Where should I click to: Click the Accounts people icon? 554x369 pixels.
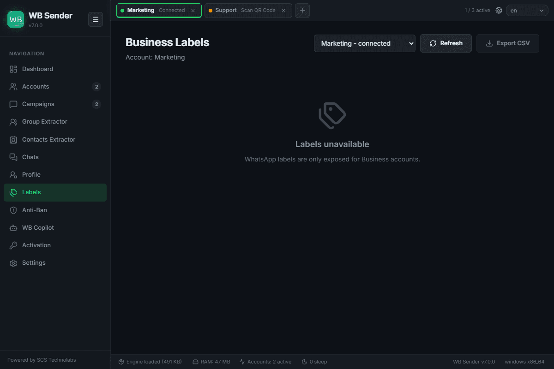click(13, 87)
